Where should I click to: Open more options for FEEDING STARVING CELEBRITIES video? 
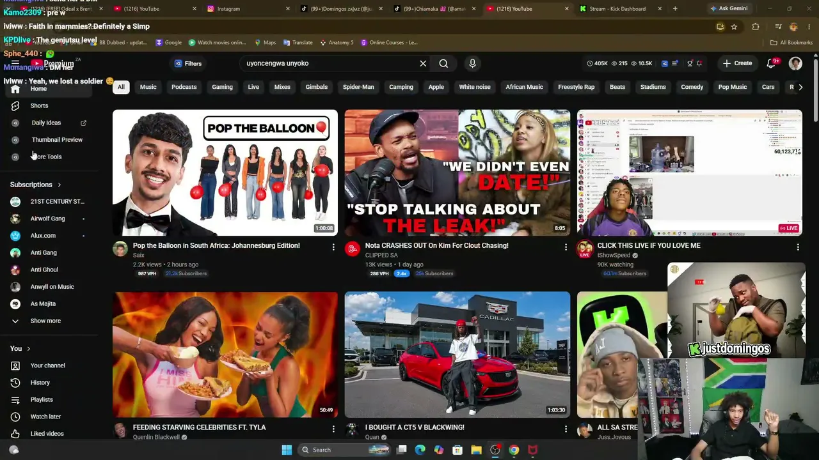(x=333, y=429)
